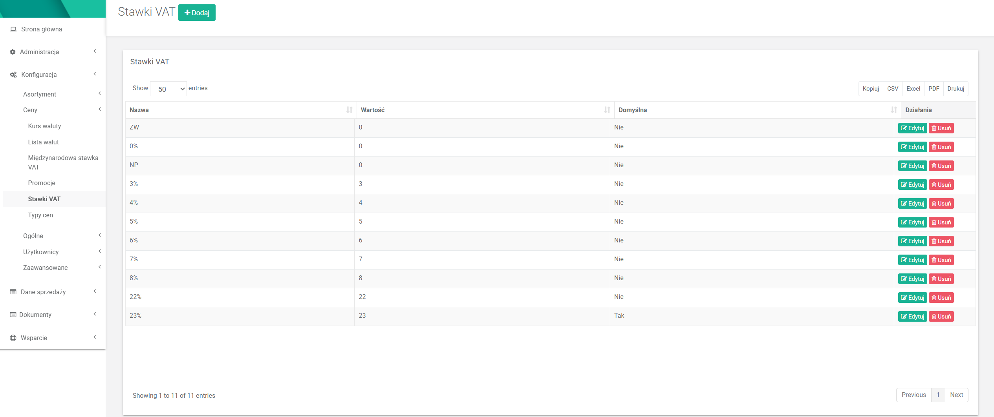Click the Dane sprzedaży list icon
The width and height of the screenshot is (994, 417).
click(x=13, y=292)
